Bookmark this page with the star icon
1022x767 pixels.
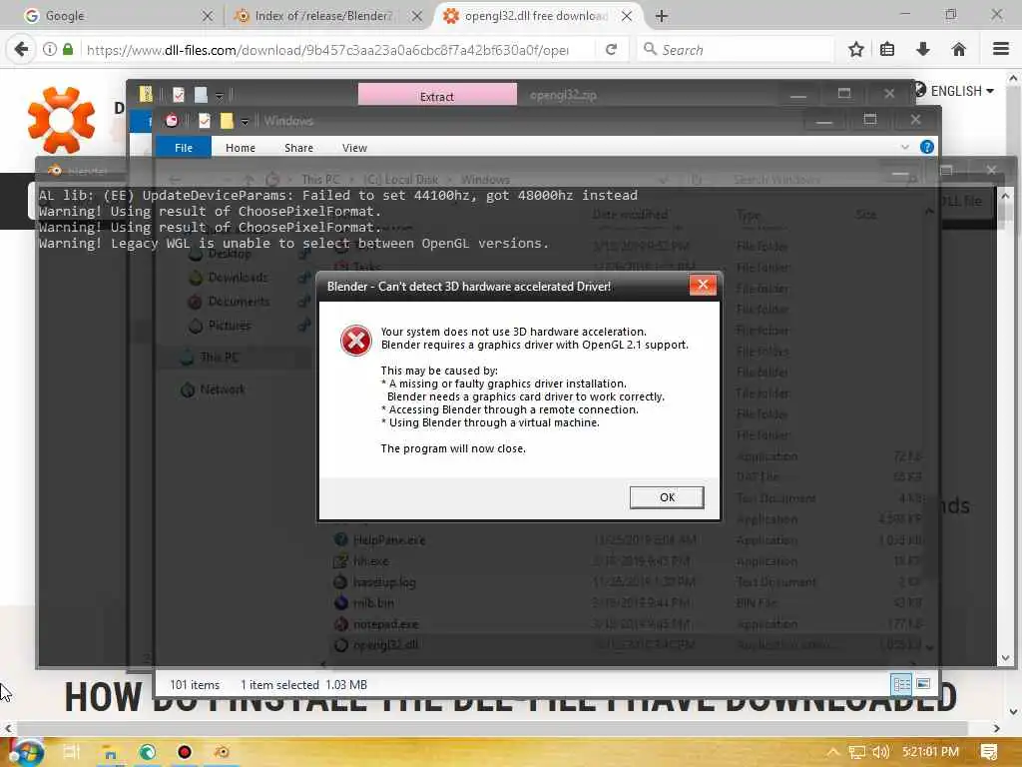pyautogui.click(x=855, y=49)
